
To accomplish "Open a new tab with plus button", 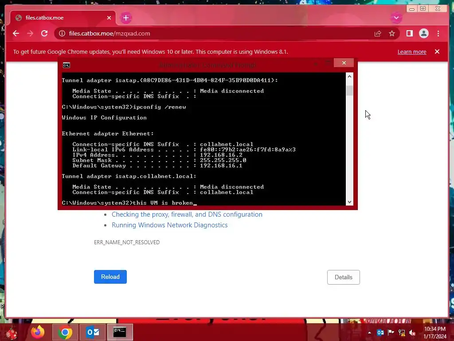I will pos(125,18).
